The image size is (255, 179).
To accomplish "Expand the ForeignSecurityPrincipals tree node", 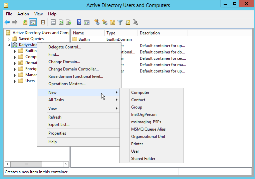I will pyautogui.click(x=15, y=69).
